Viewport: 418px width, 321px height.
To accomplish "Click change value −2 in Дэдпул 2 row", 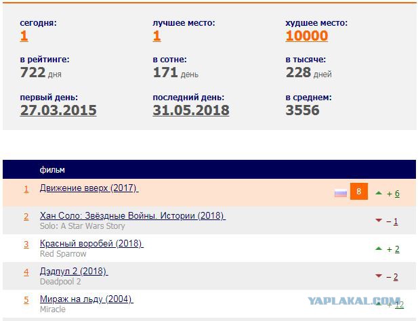I will tap(396, 277).
